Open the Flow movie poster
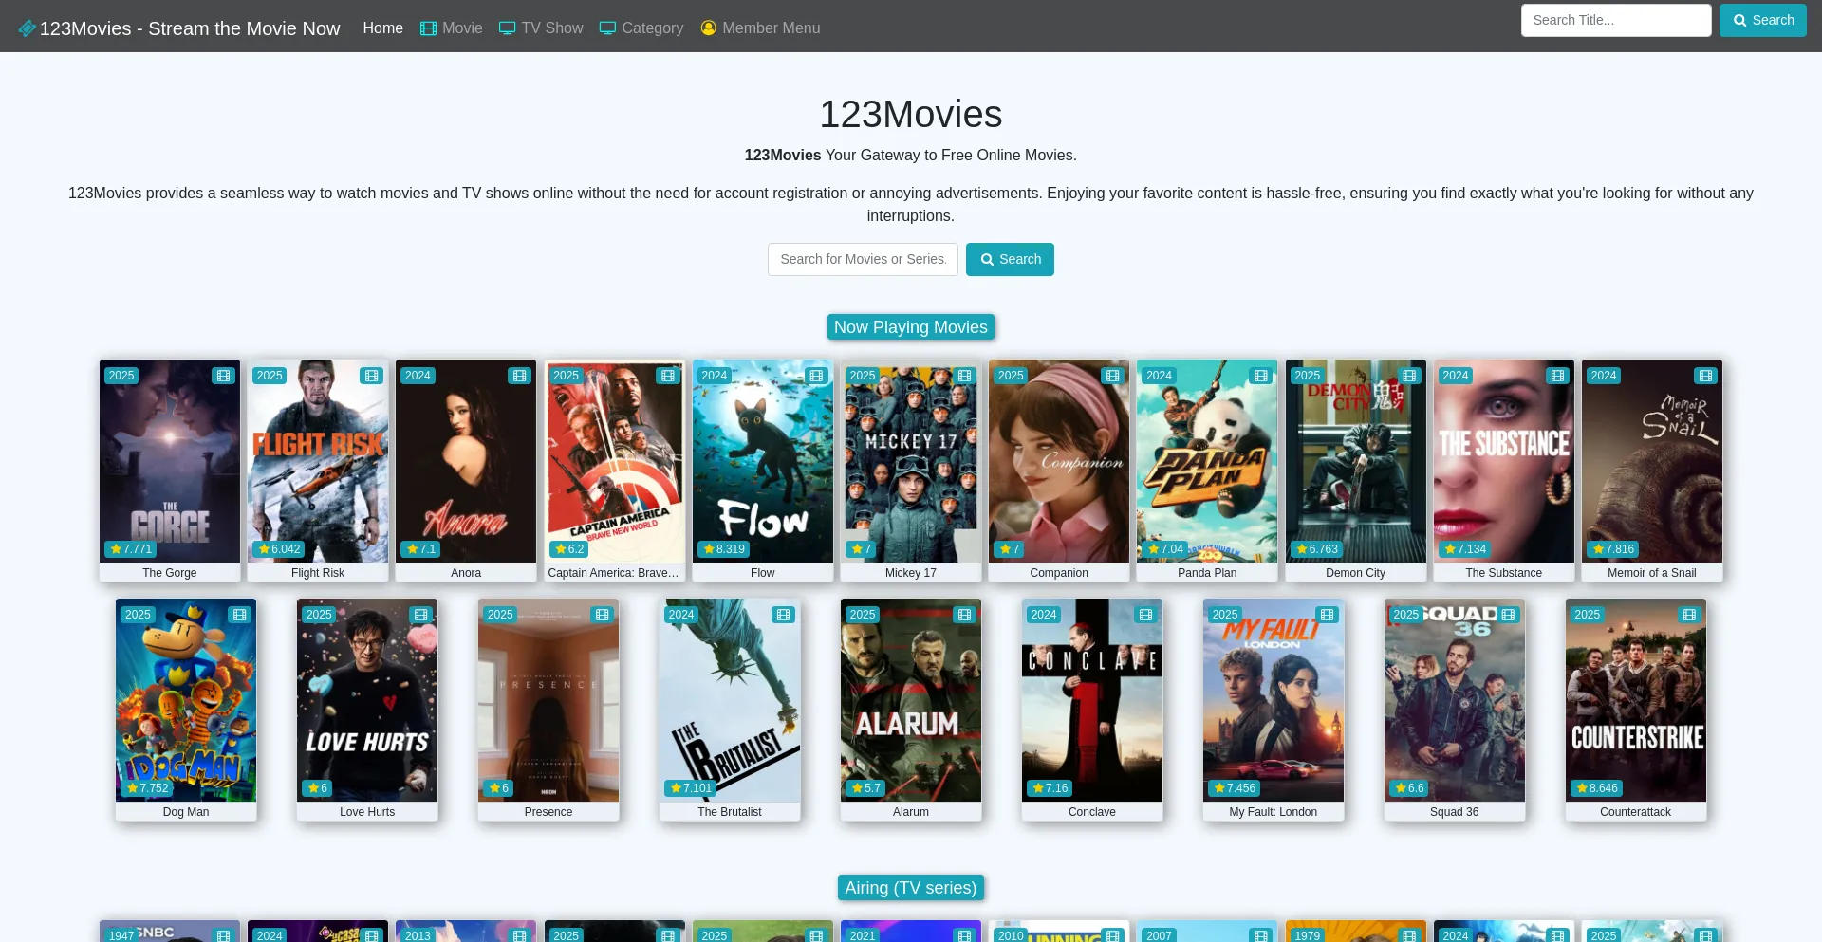1822x942 pixels. 763,461
